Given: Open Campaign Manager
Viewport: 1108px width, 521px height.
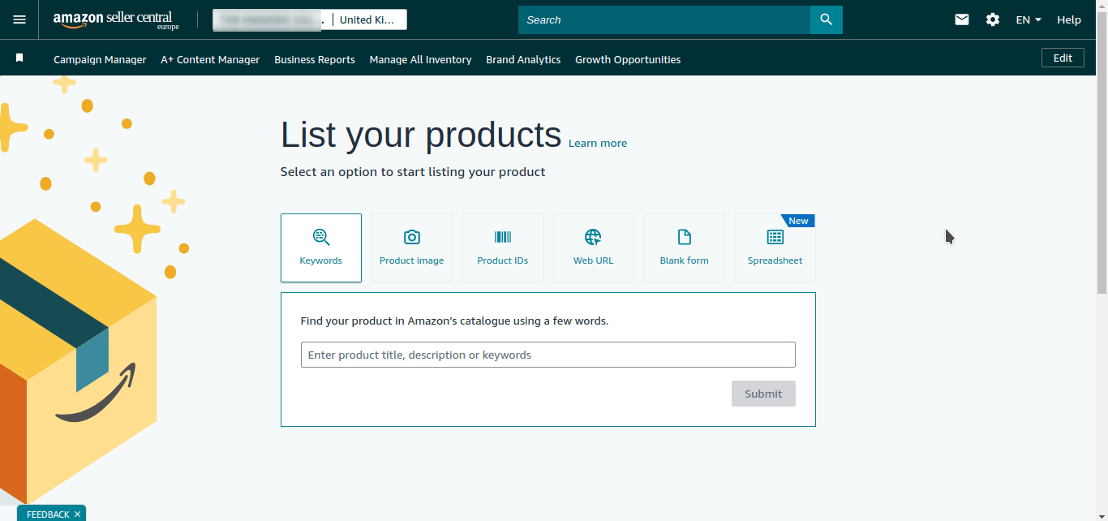Looking at the screenshot, I should [100, 59].
